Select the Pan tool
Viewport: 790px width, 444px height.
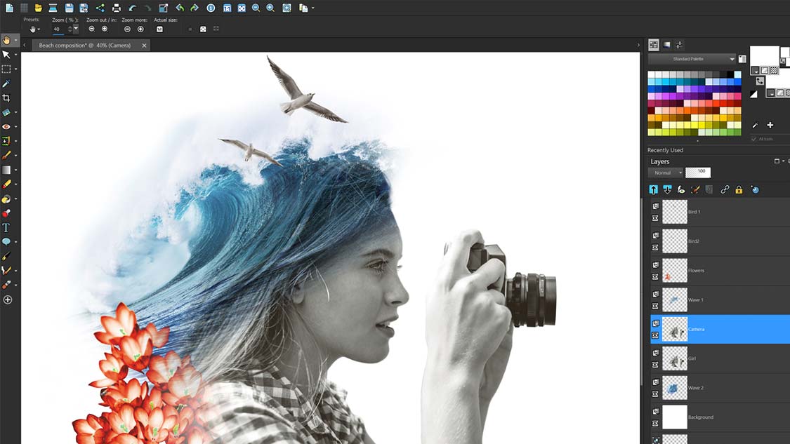(8, 40)
